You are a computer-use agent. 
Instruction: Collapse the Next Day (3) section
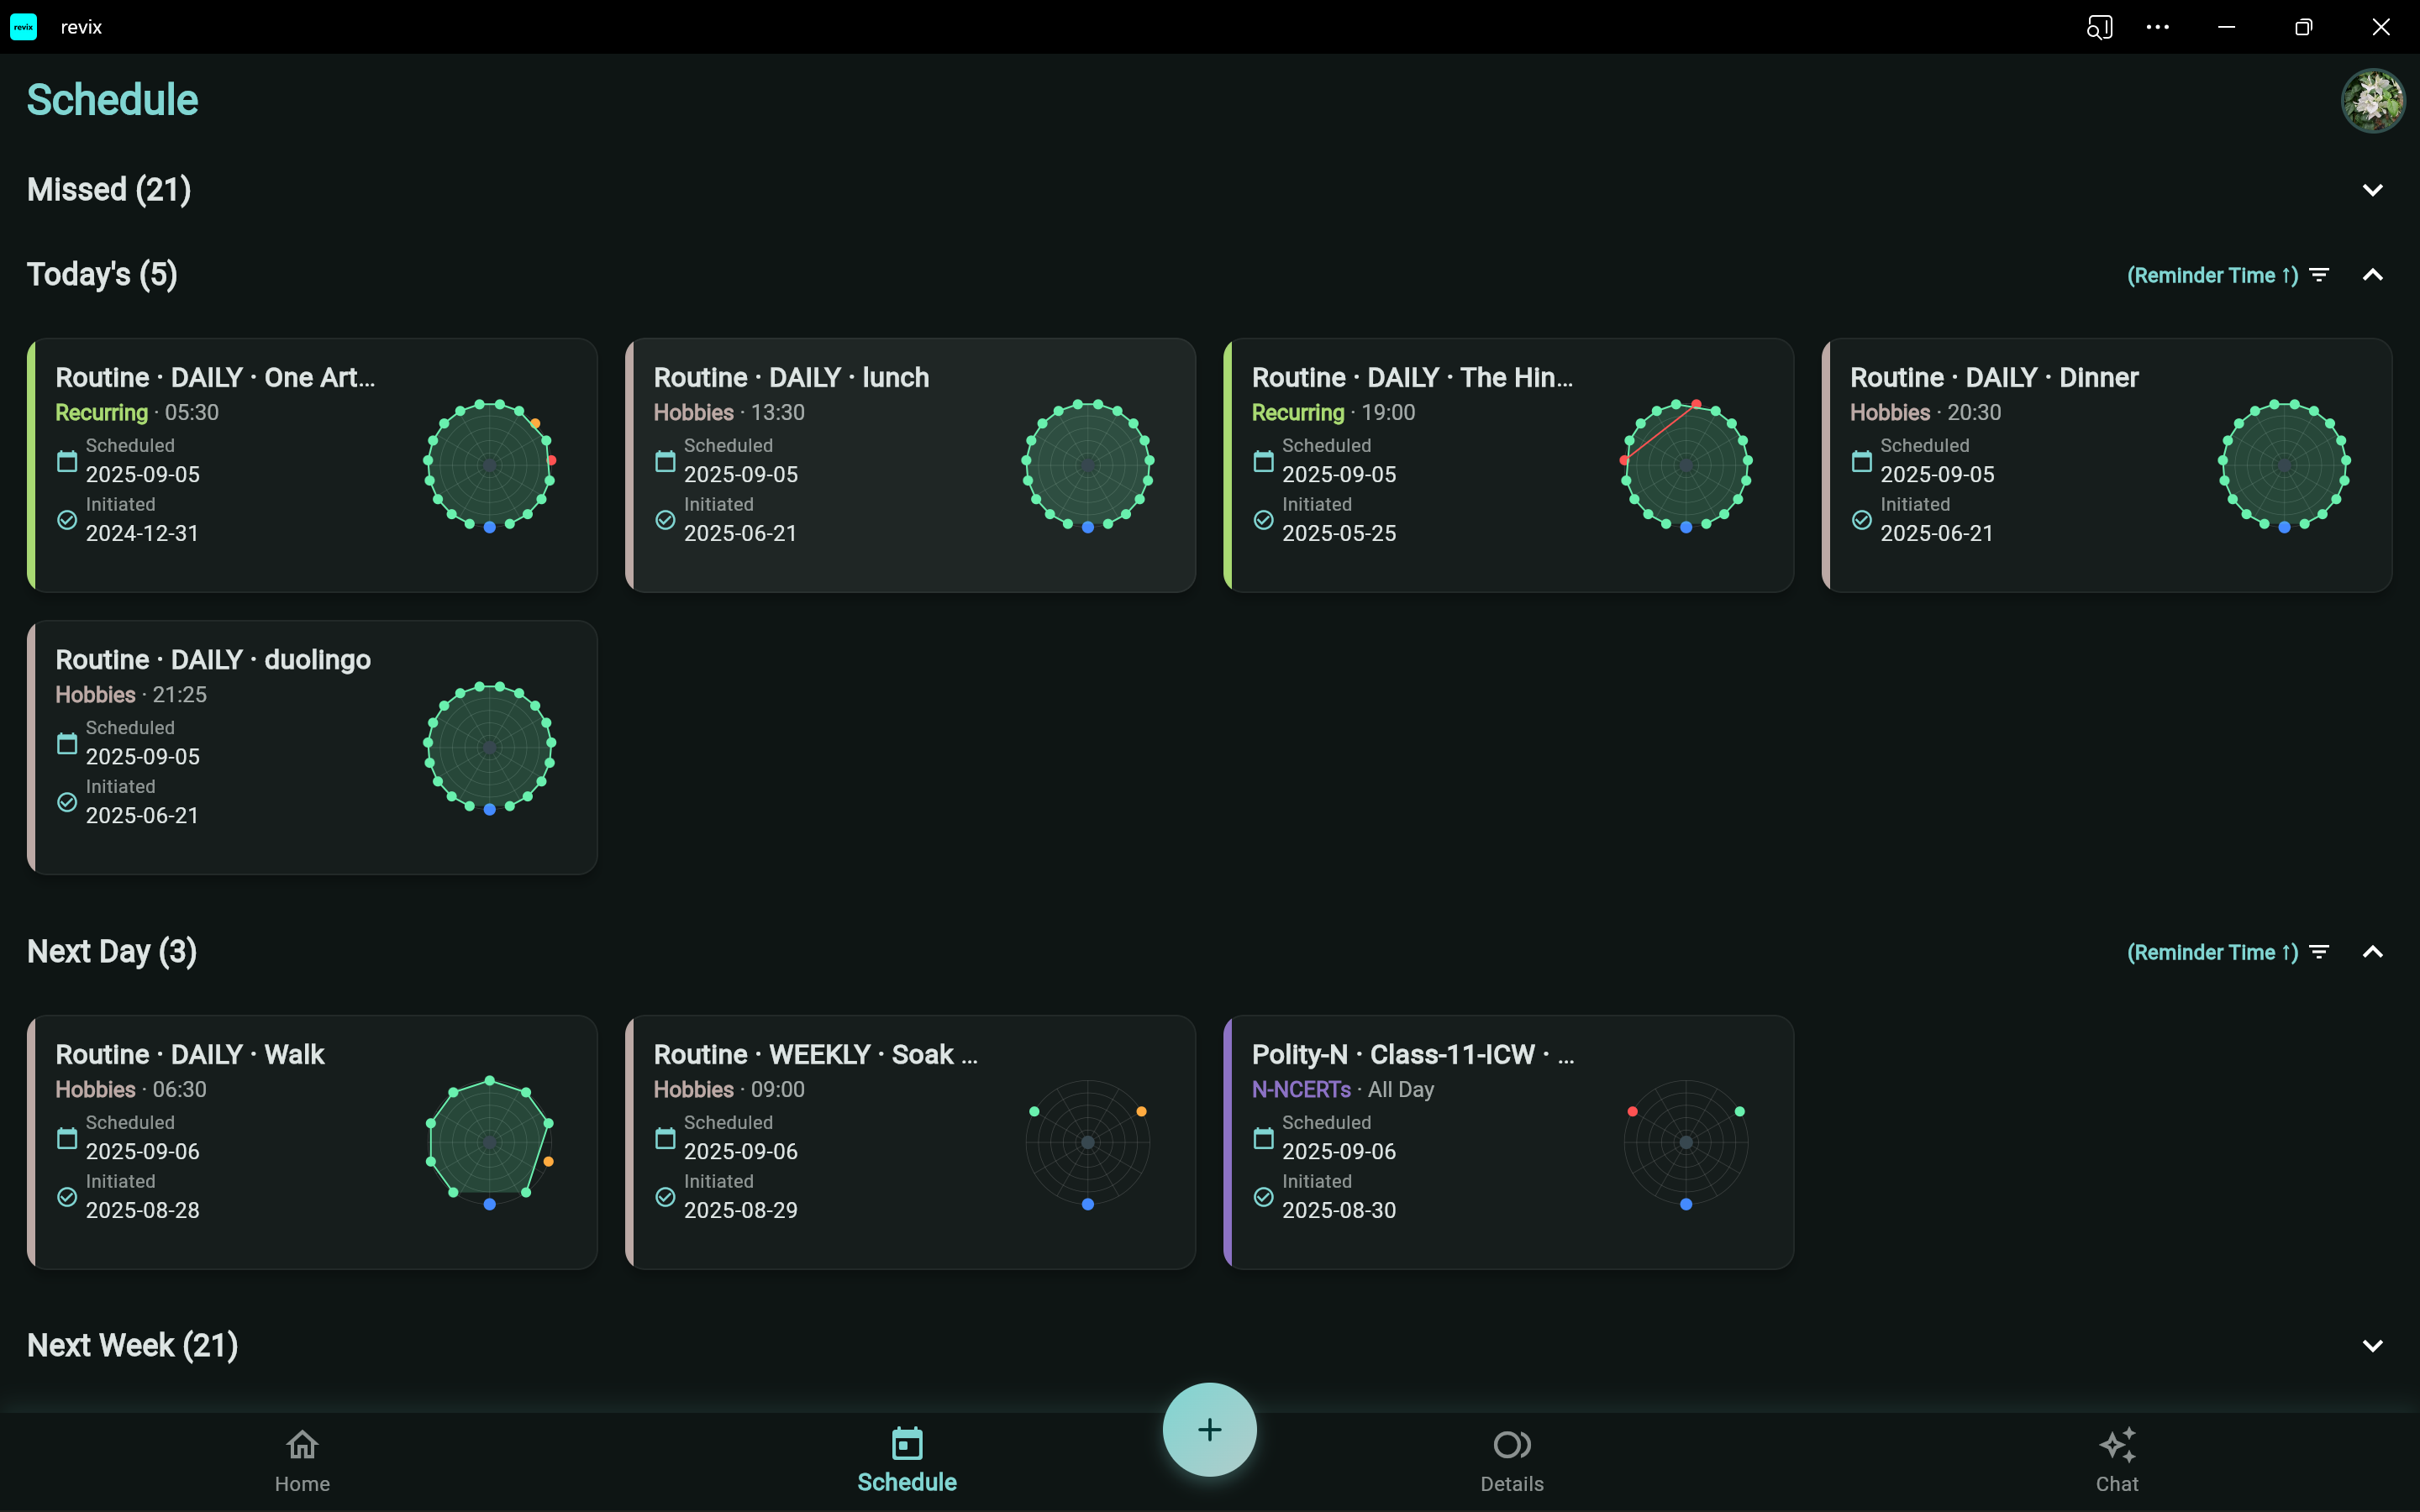pos(2372,952)
